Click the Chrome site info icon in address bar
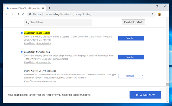The height and width of the screenshot is (106, 172). pyautogui.click(x=30, y=14)
